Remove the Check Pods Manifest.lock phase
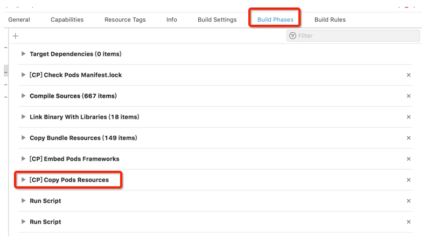 (x=409, y=75)
